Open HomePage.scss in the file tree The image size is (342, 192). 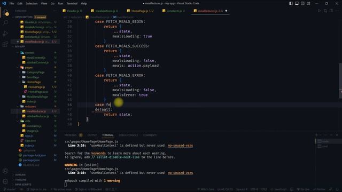(38, 92)
